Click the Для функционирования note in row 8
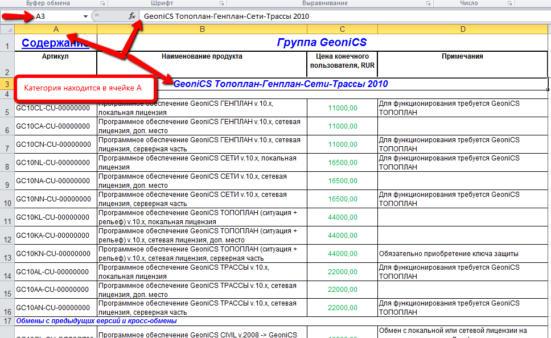The image size is (551, 338). pos(462,163)
